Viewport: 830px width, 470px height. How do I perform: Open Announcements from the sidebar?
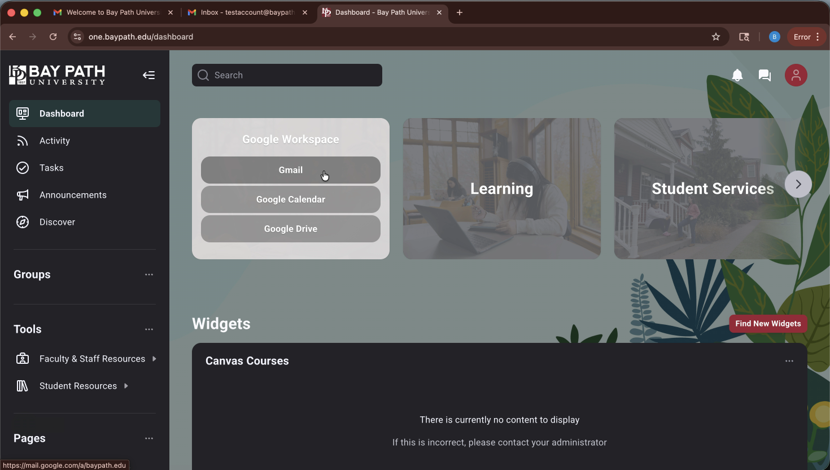pyautogui.click(x=72, y=195)
